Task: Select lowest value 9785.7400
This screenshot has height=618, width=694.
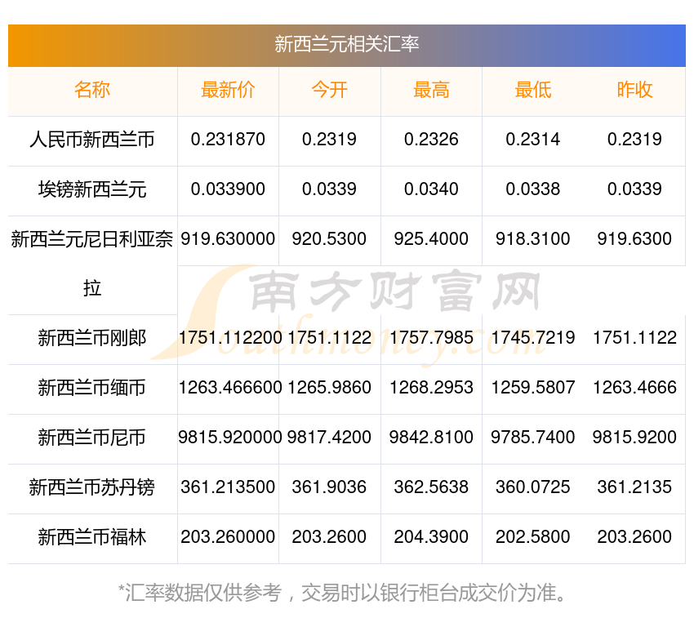Action: click(x=533, y=438)
